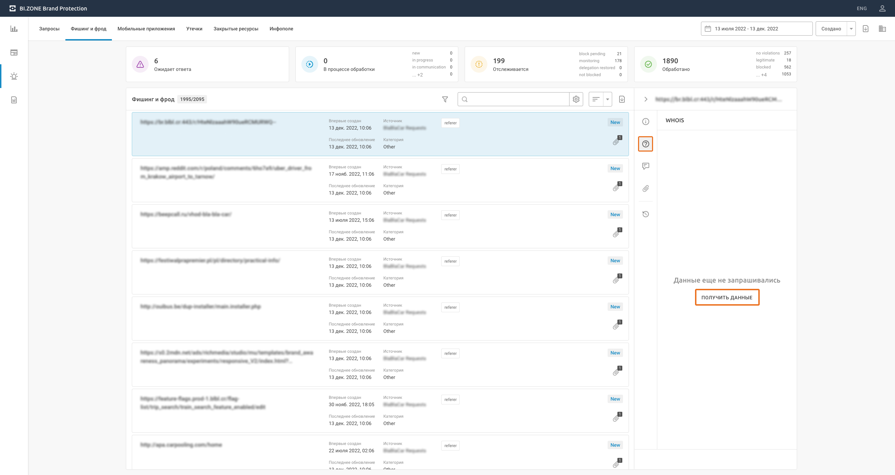Screen dimensions: 895x475
Task: Click the attachments paperclip icon in sidebar
Action: [x=645, y=188]
